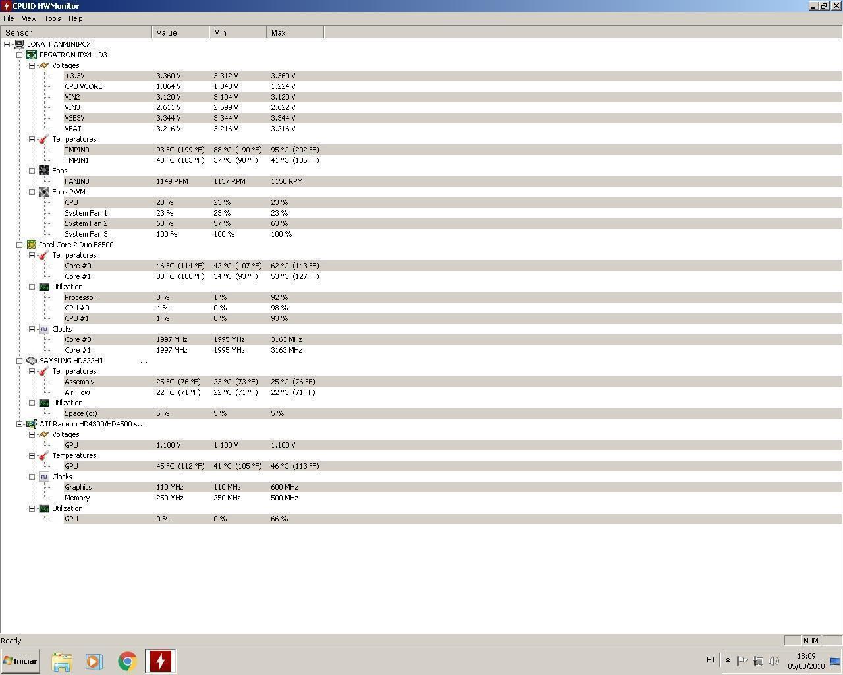Image resolution: width=843 pixels, height=675 pixels.
Task: Collapse the ATI Radeon HD4300/HD4500 node
Action: coord(20,424)
